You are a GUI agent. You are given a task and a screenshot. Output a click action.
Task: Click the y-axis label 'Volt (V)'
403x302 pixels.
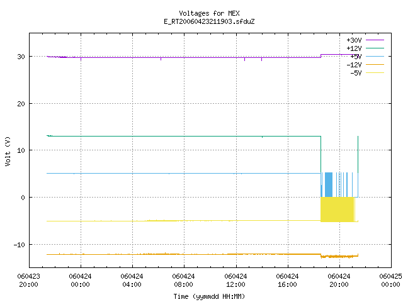click(x=8, y=151)
